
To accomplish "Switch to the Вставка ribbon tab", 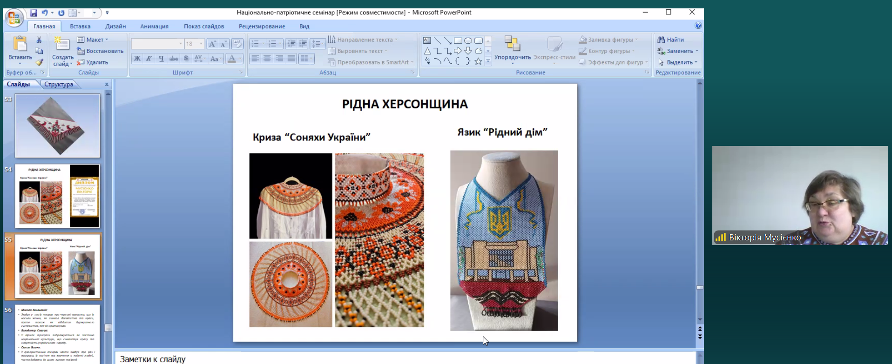I will pyautogui.click(x=80, y=26).
